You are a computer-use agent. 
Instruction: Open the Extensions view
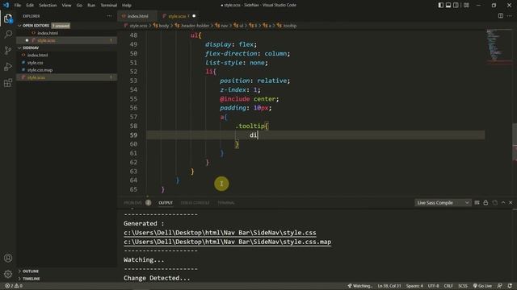coord(8,83)
